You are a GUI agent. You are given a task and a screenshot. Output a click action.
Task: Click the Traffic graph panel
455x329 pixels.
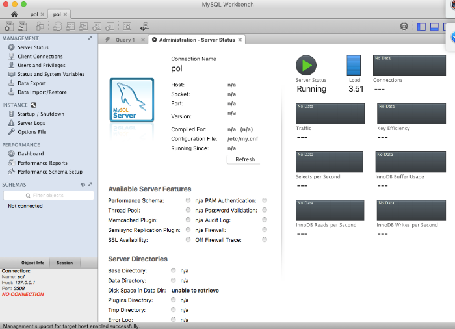pyautogui.click(x=330, y=114)
